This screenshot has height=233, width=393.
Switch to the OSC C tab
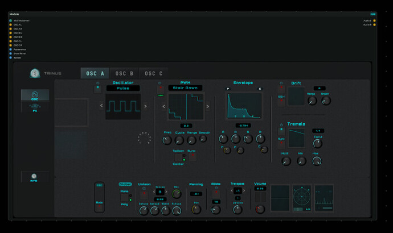pyautogui.click(x=153, y=73)
